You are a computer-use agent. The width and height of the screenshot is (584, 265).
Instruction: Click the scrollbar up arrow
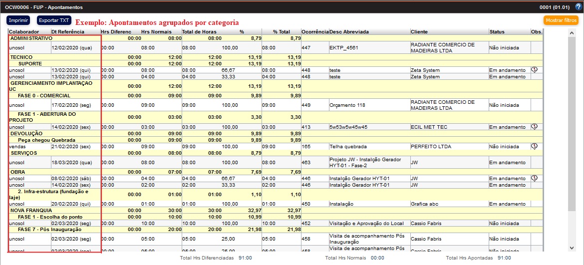coord(573,32)
